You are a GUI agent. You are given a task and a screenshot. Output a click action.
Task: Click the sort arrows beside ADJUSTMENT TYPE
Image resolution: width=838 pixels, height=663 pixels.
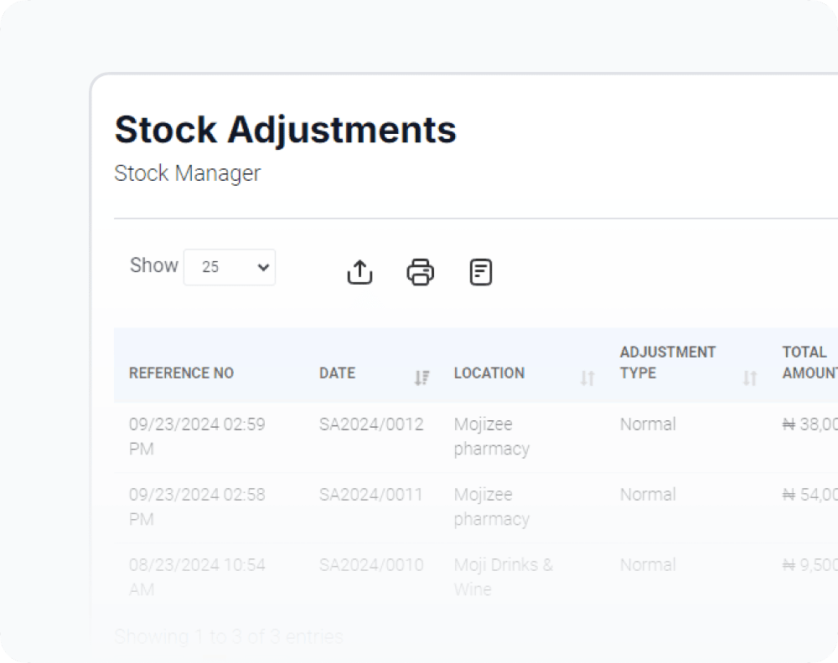750,378
